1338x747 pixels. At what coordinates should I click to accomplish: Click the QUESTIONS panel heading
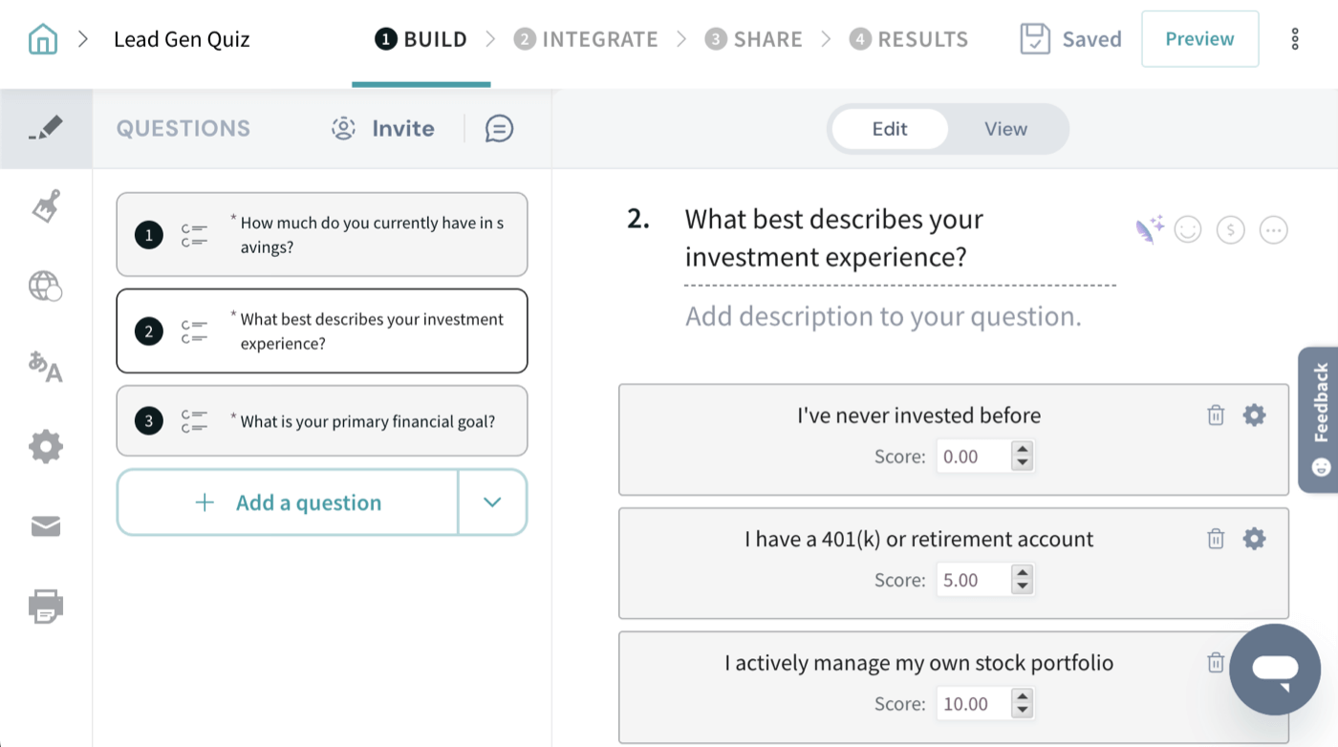tap(183, 128)
